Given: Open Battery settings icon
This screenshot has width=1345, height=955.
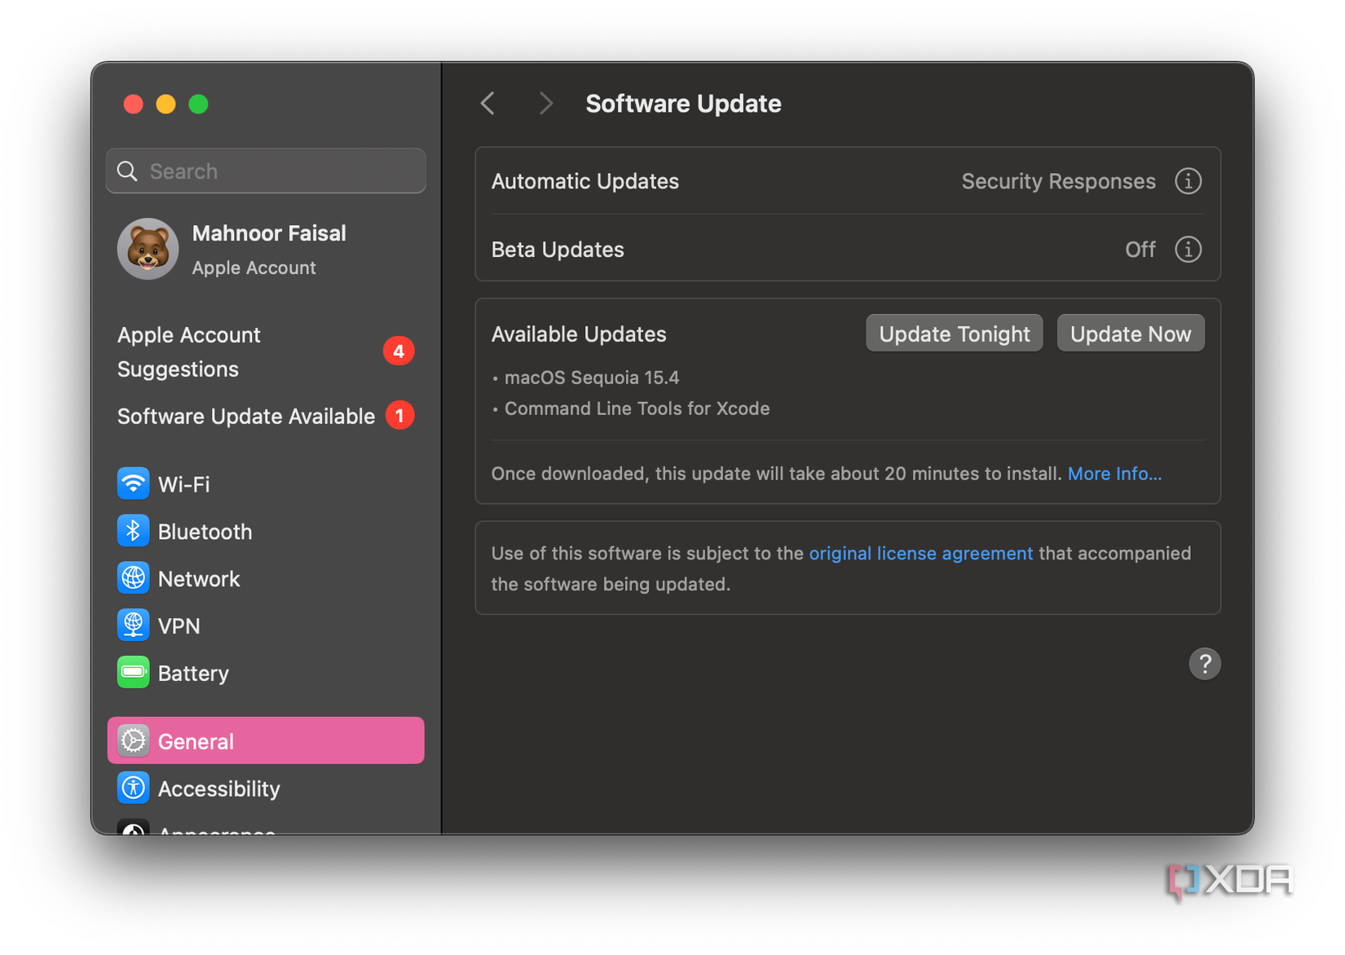Looking at the screenshot, I should coord(133,673).
